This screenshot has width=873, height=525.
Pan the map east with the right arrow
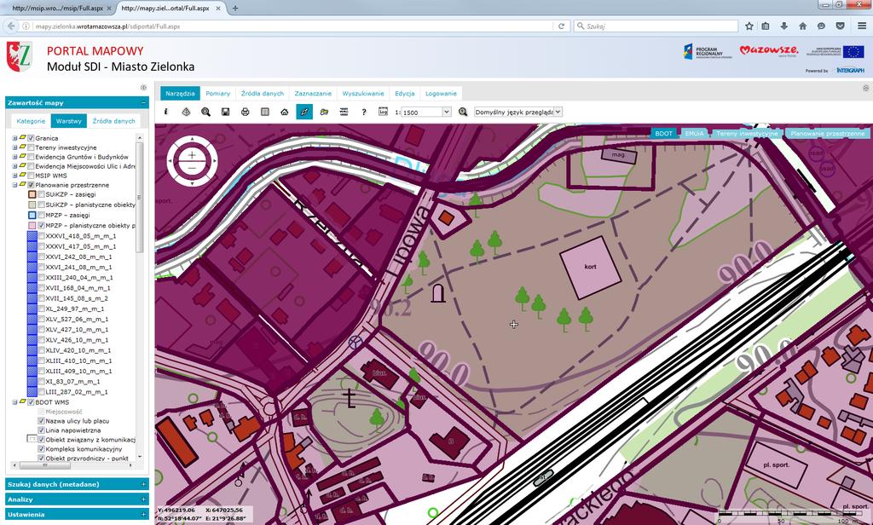[x=214, y=161]
